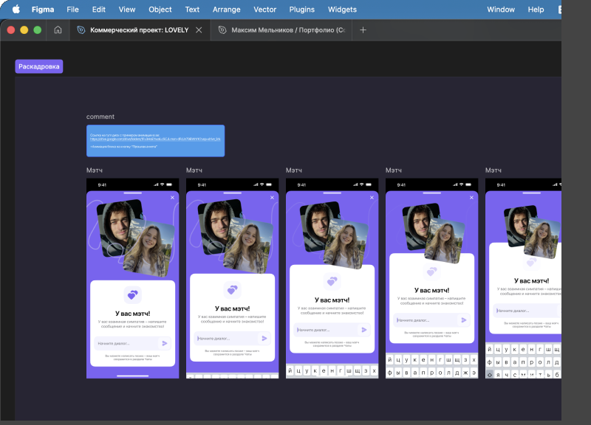
Task: Select the blue comment note block
Action: click(156, 141)
